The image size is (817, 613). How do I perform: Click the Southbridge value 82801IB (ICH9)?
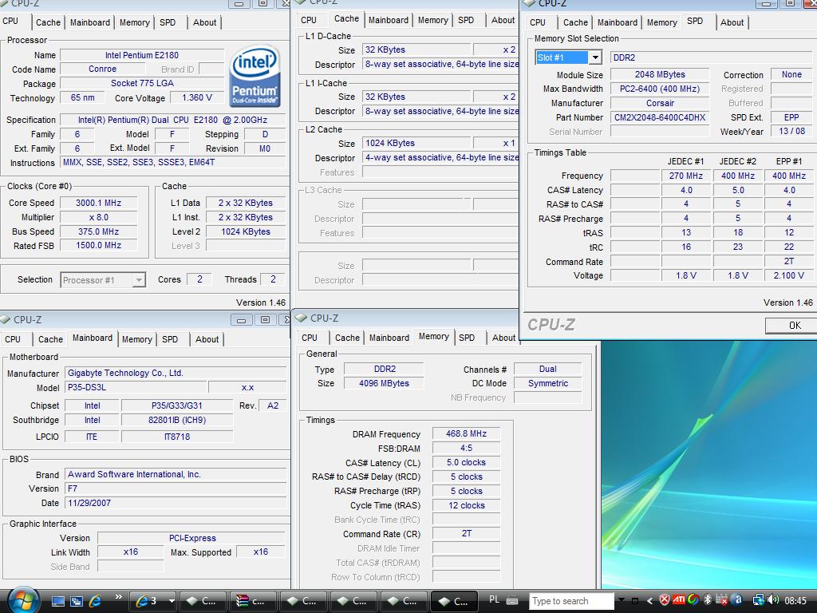click(176, 420)
